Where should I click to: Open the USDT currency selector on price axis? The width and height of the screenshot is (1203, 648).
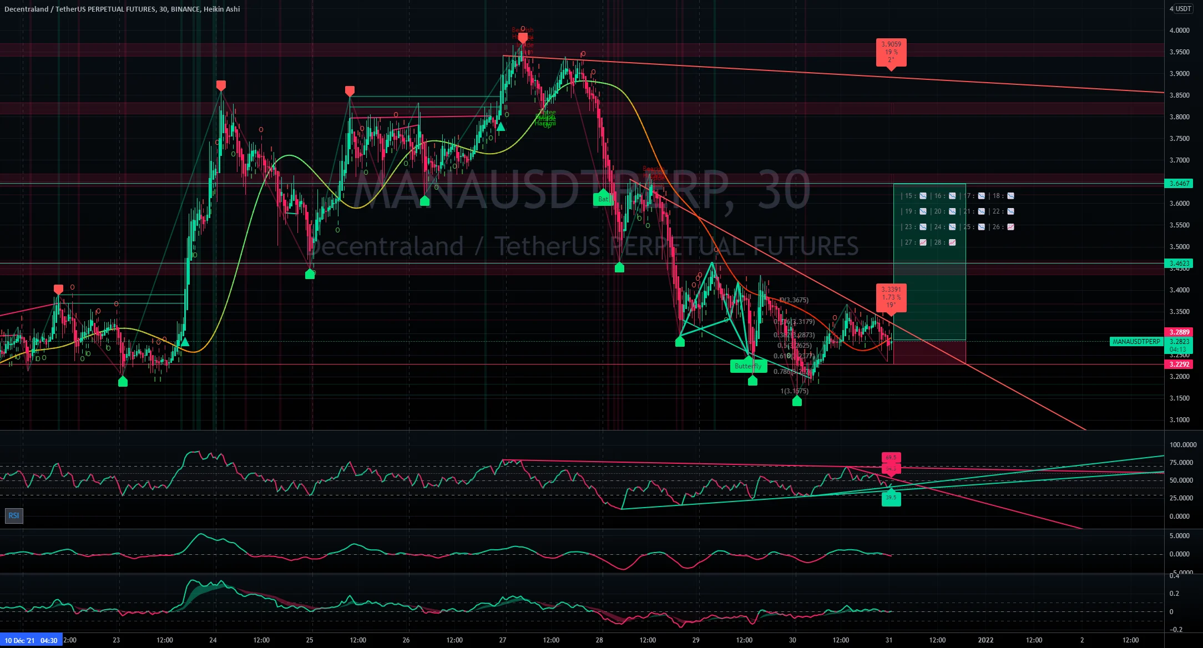pos(1183,9)
